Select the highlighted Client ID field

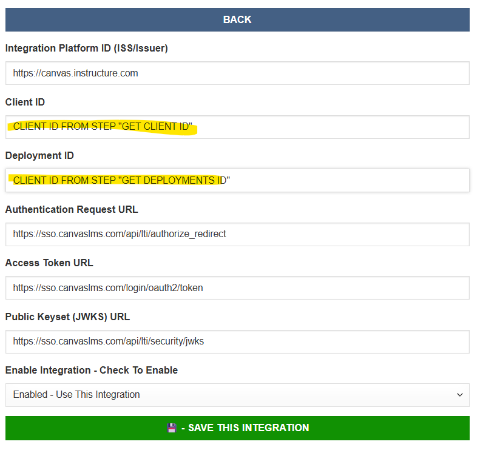click(237, 127)
